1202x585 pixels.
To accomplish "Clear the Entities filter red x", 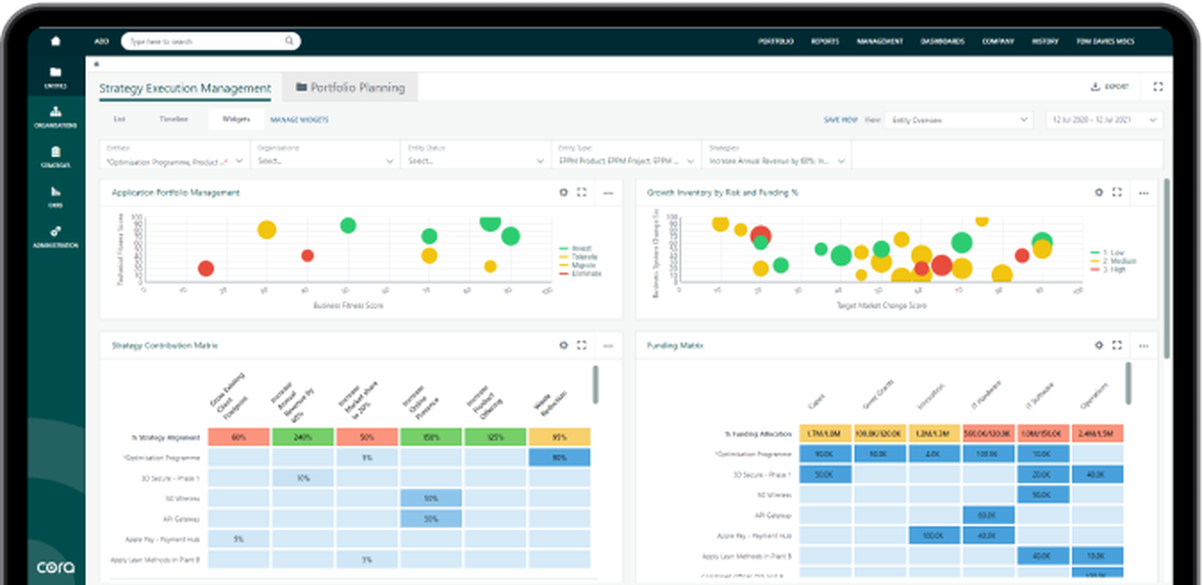I will (226, 162).
